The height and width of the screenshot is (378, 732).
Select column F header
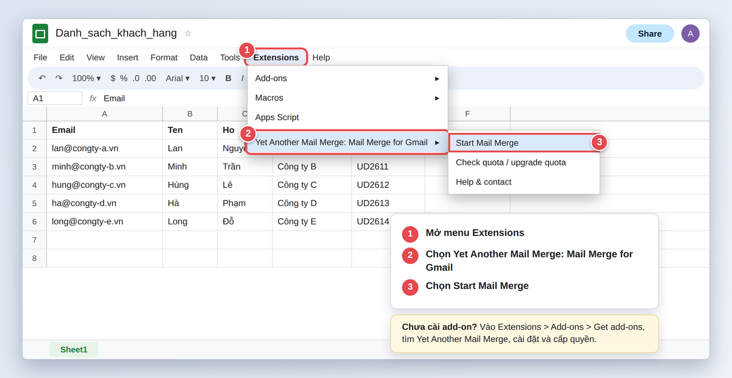click(467, 114)
